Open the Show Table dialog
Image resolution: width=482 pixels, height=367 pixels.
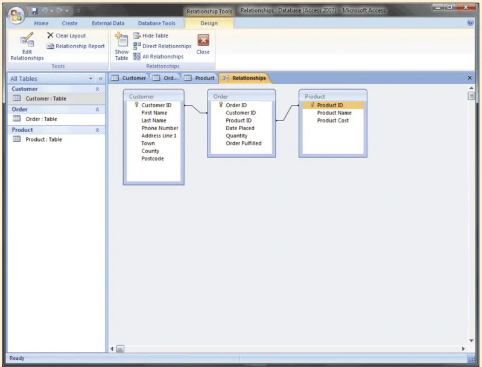121,46
